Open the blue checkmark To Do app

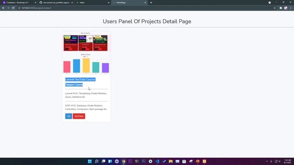tap(164, 161)
